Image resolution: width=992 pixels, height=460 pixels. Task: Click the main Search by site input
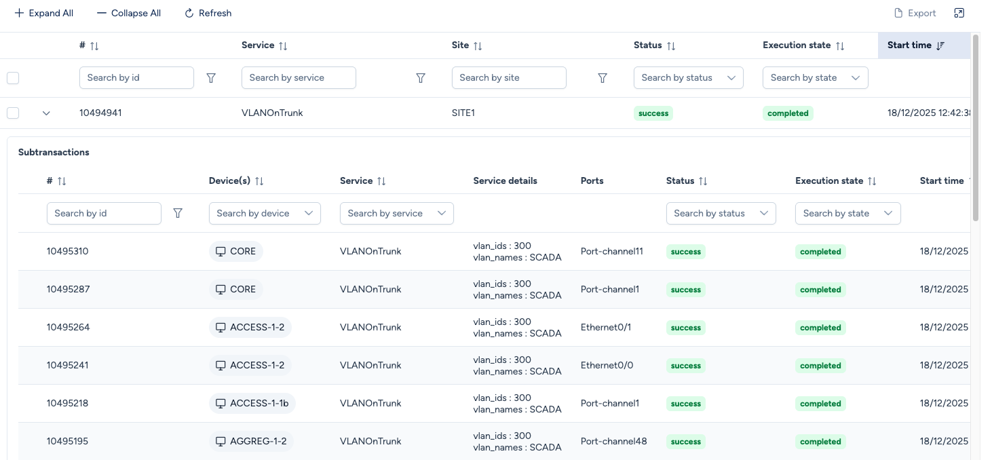click(x=508, y=78)
